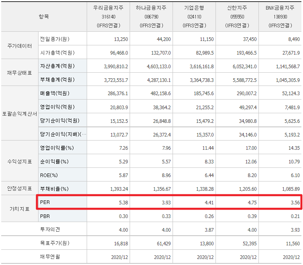Click the ROE(%) row label
This screenshot has height=265, width=303.
pyautogui.click(x=49, y=175)
